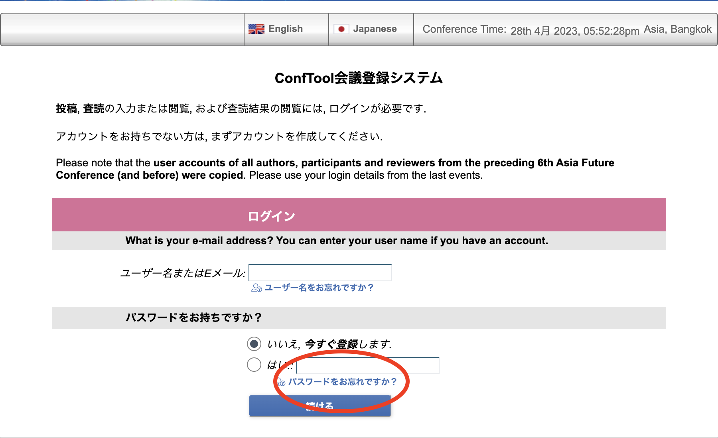Click the US/UK flag icon
The width and height of the screenshot is (718, 438).
click(256, 29)
